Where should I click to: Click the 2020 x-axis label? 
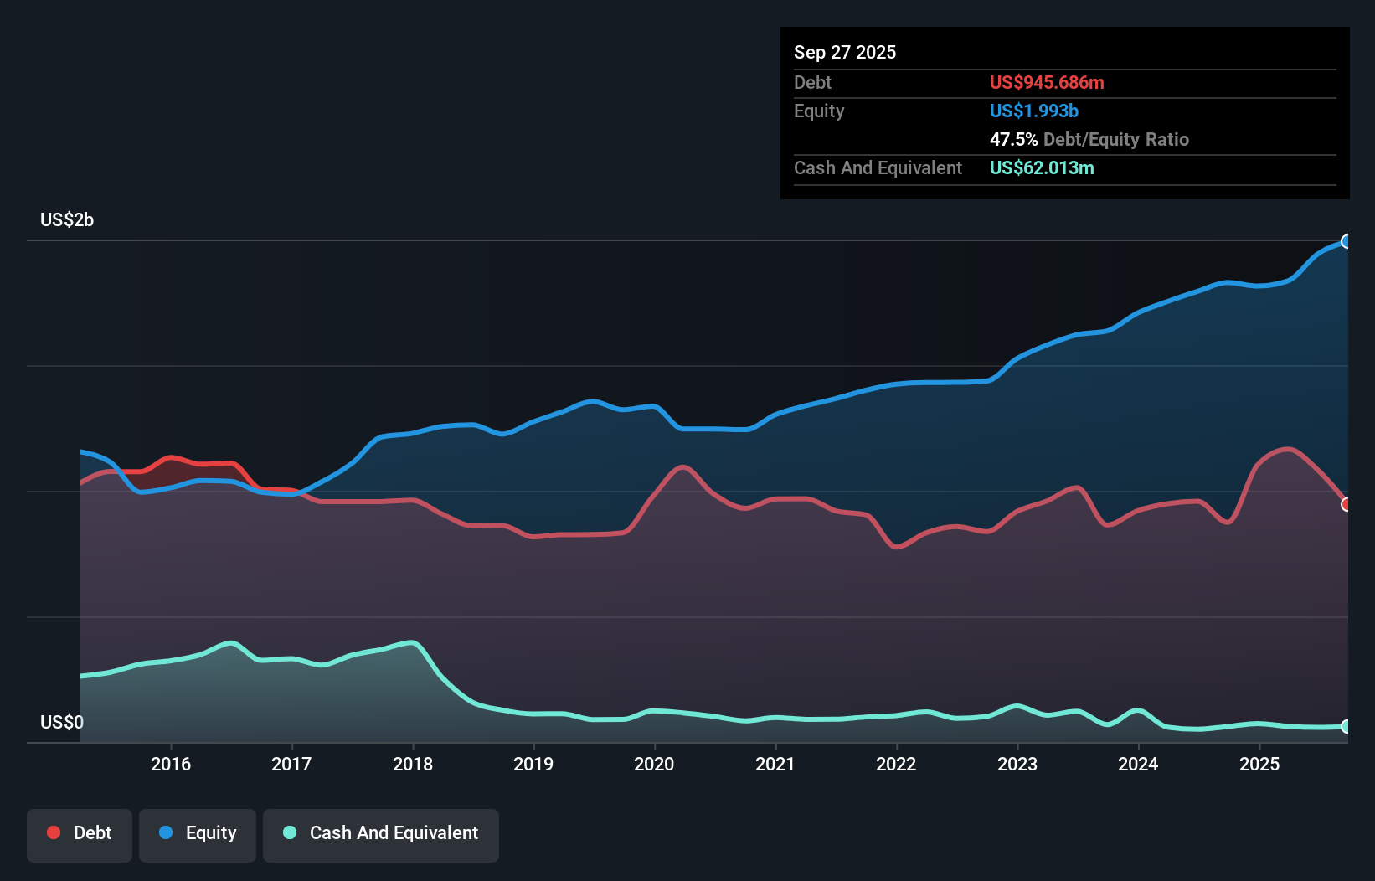[654, 764]
